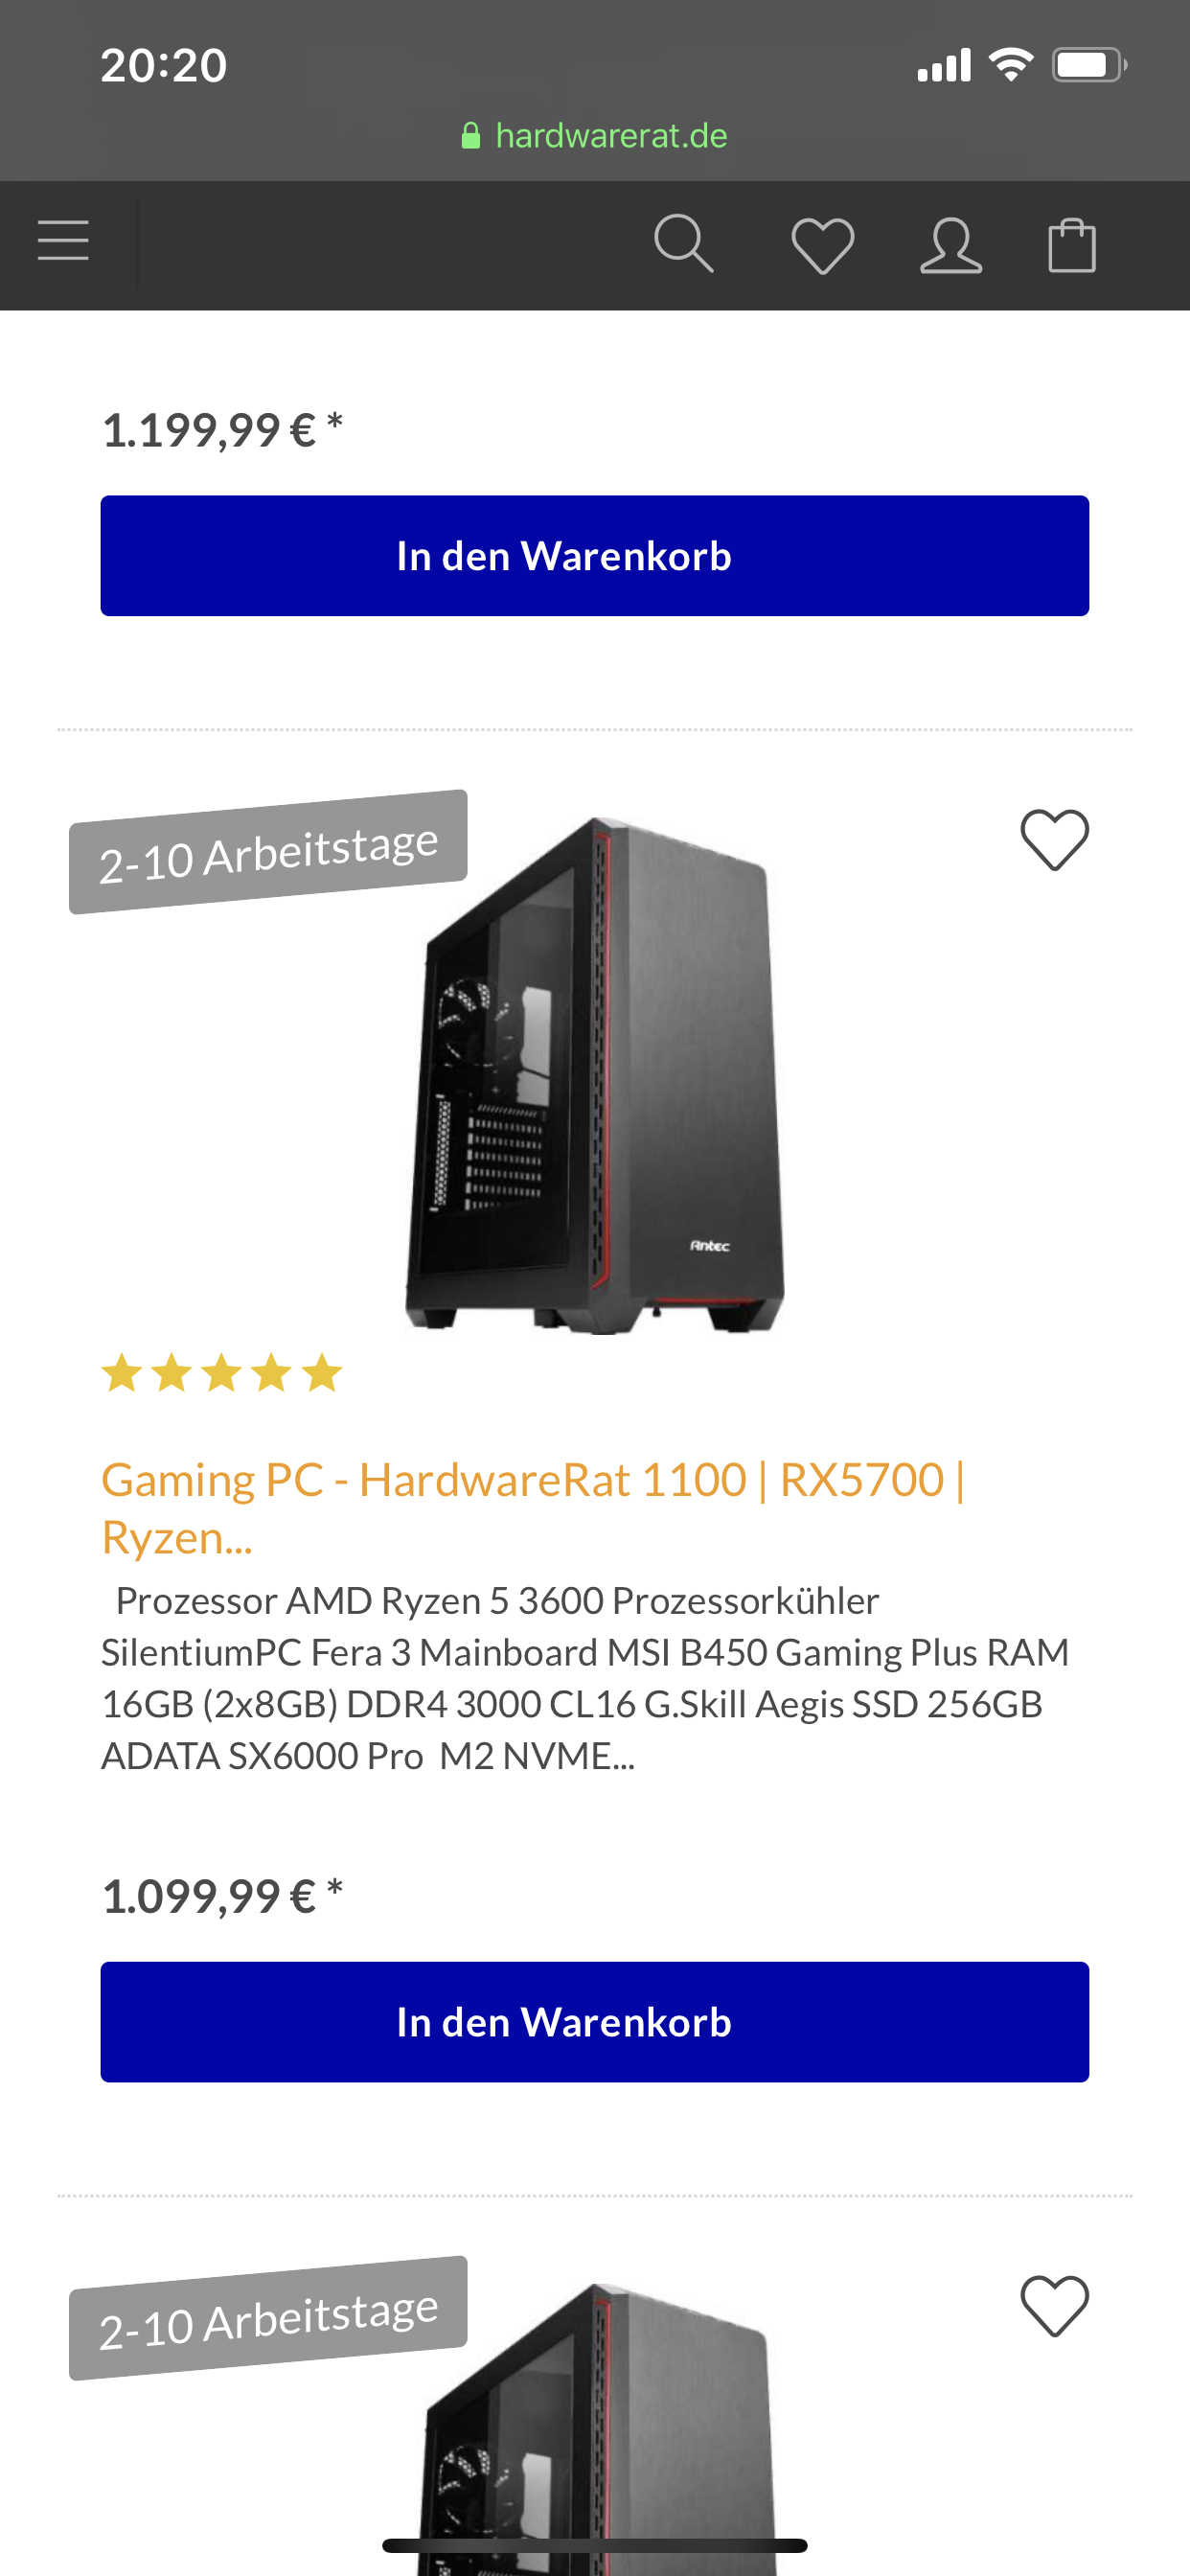Open the Ryzen 5 3600 product description text
This screenshot has width=1190, height=2576.
[x=585, y=1677]
